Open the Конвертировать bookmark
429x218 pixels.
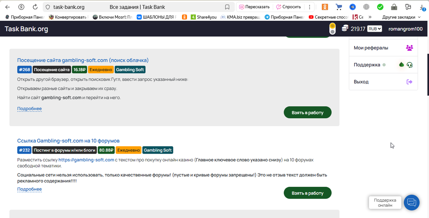click(x=68, y=17)
